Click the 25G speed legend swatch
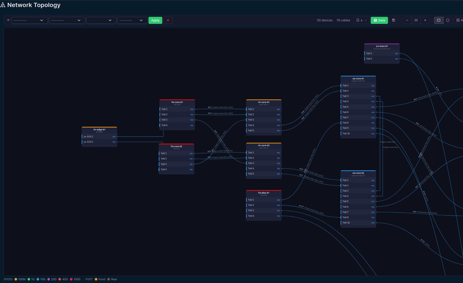This screenshot has height=283, width=463. tap(49, 279)
